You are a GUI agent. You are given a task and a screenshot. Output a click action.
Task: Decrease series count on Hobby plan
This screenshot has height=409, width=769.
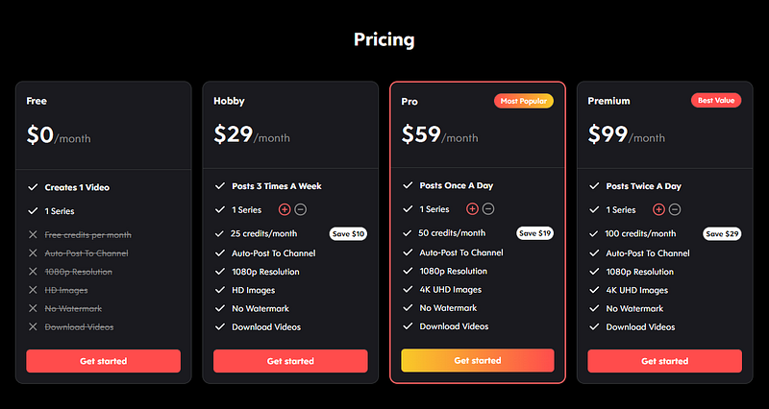301,209
